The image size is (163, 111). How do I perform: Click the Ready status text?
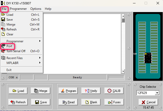[77, 77]
